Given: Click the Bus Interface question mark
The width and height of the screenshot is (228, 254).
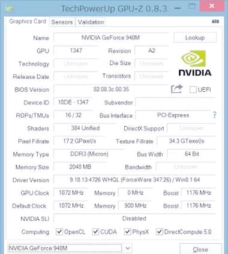Looking at the screenshot, I should click(214, 115).
